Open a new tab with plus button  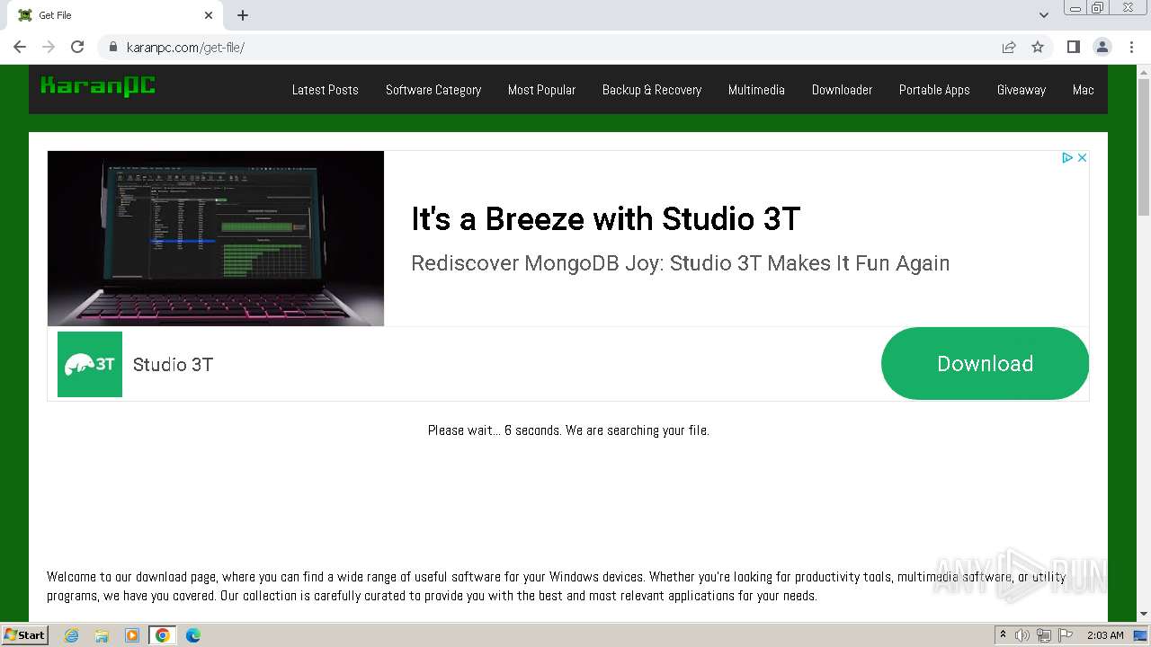[243, 15]
